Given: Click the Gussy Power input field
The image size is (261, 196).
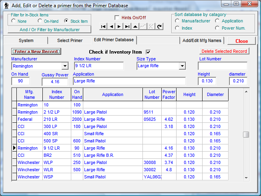Looking at the screenshot, I should [55, 82].
